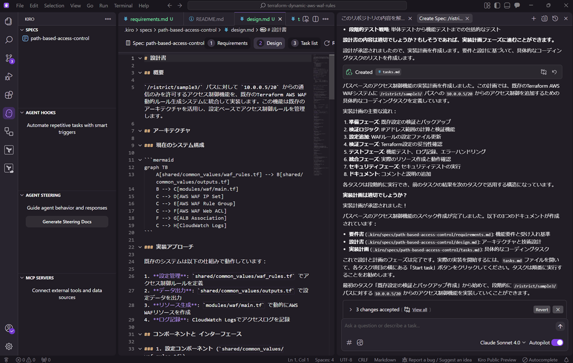
Task: Open notifications bell in status bar
Action: click(566, 359)
